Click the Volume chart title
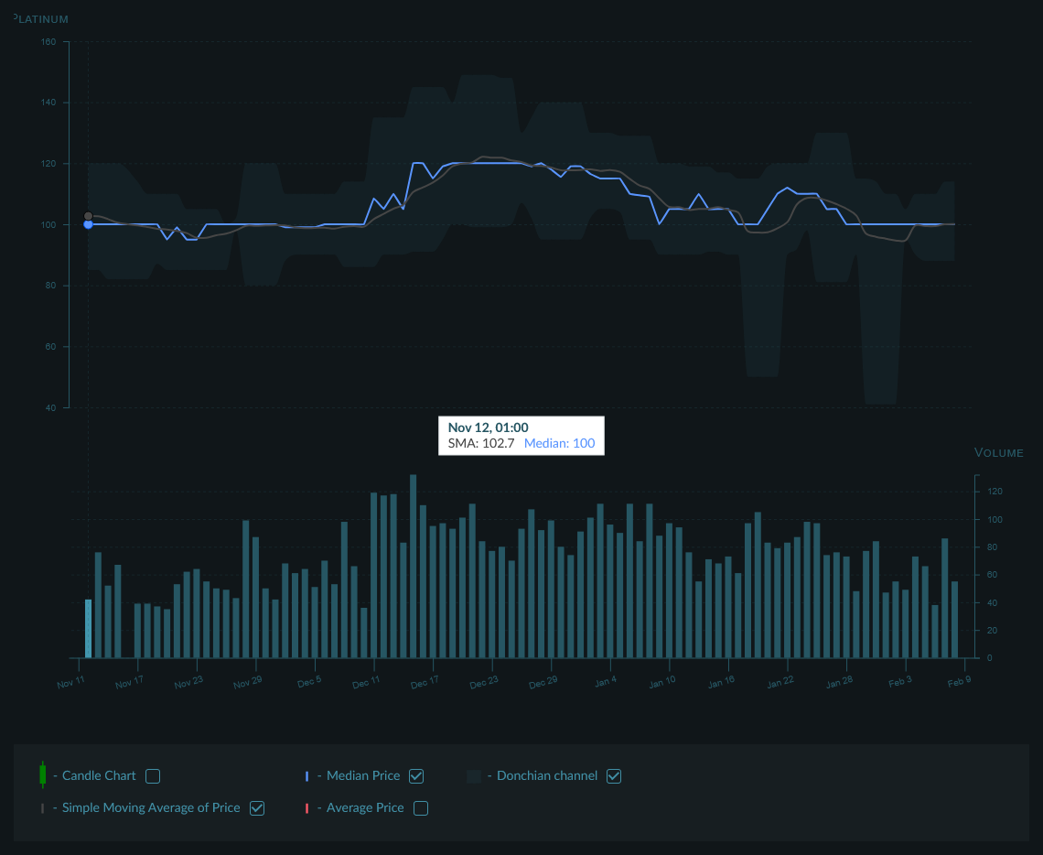This screenshot has height=855, width=1043. coord(998,452)
